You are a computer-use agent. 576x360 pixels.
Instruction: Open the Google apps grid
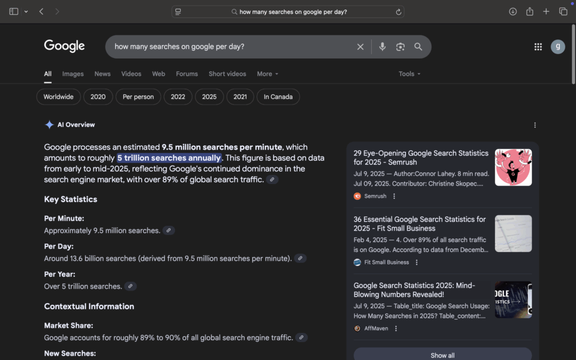[538, 47]
